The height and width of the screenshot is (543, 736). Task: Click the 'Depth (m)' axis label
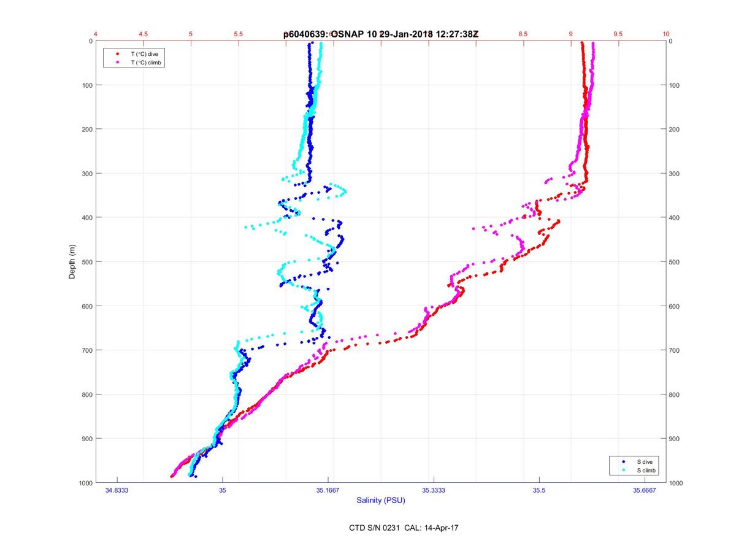(72, 261)
